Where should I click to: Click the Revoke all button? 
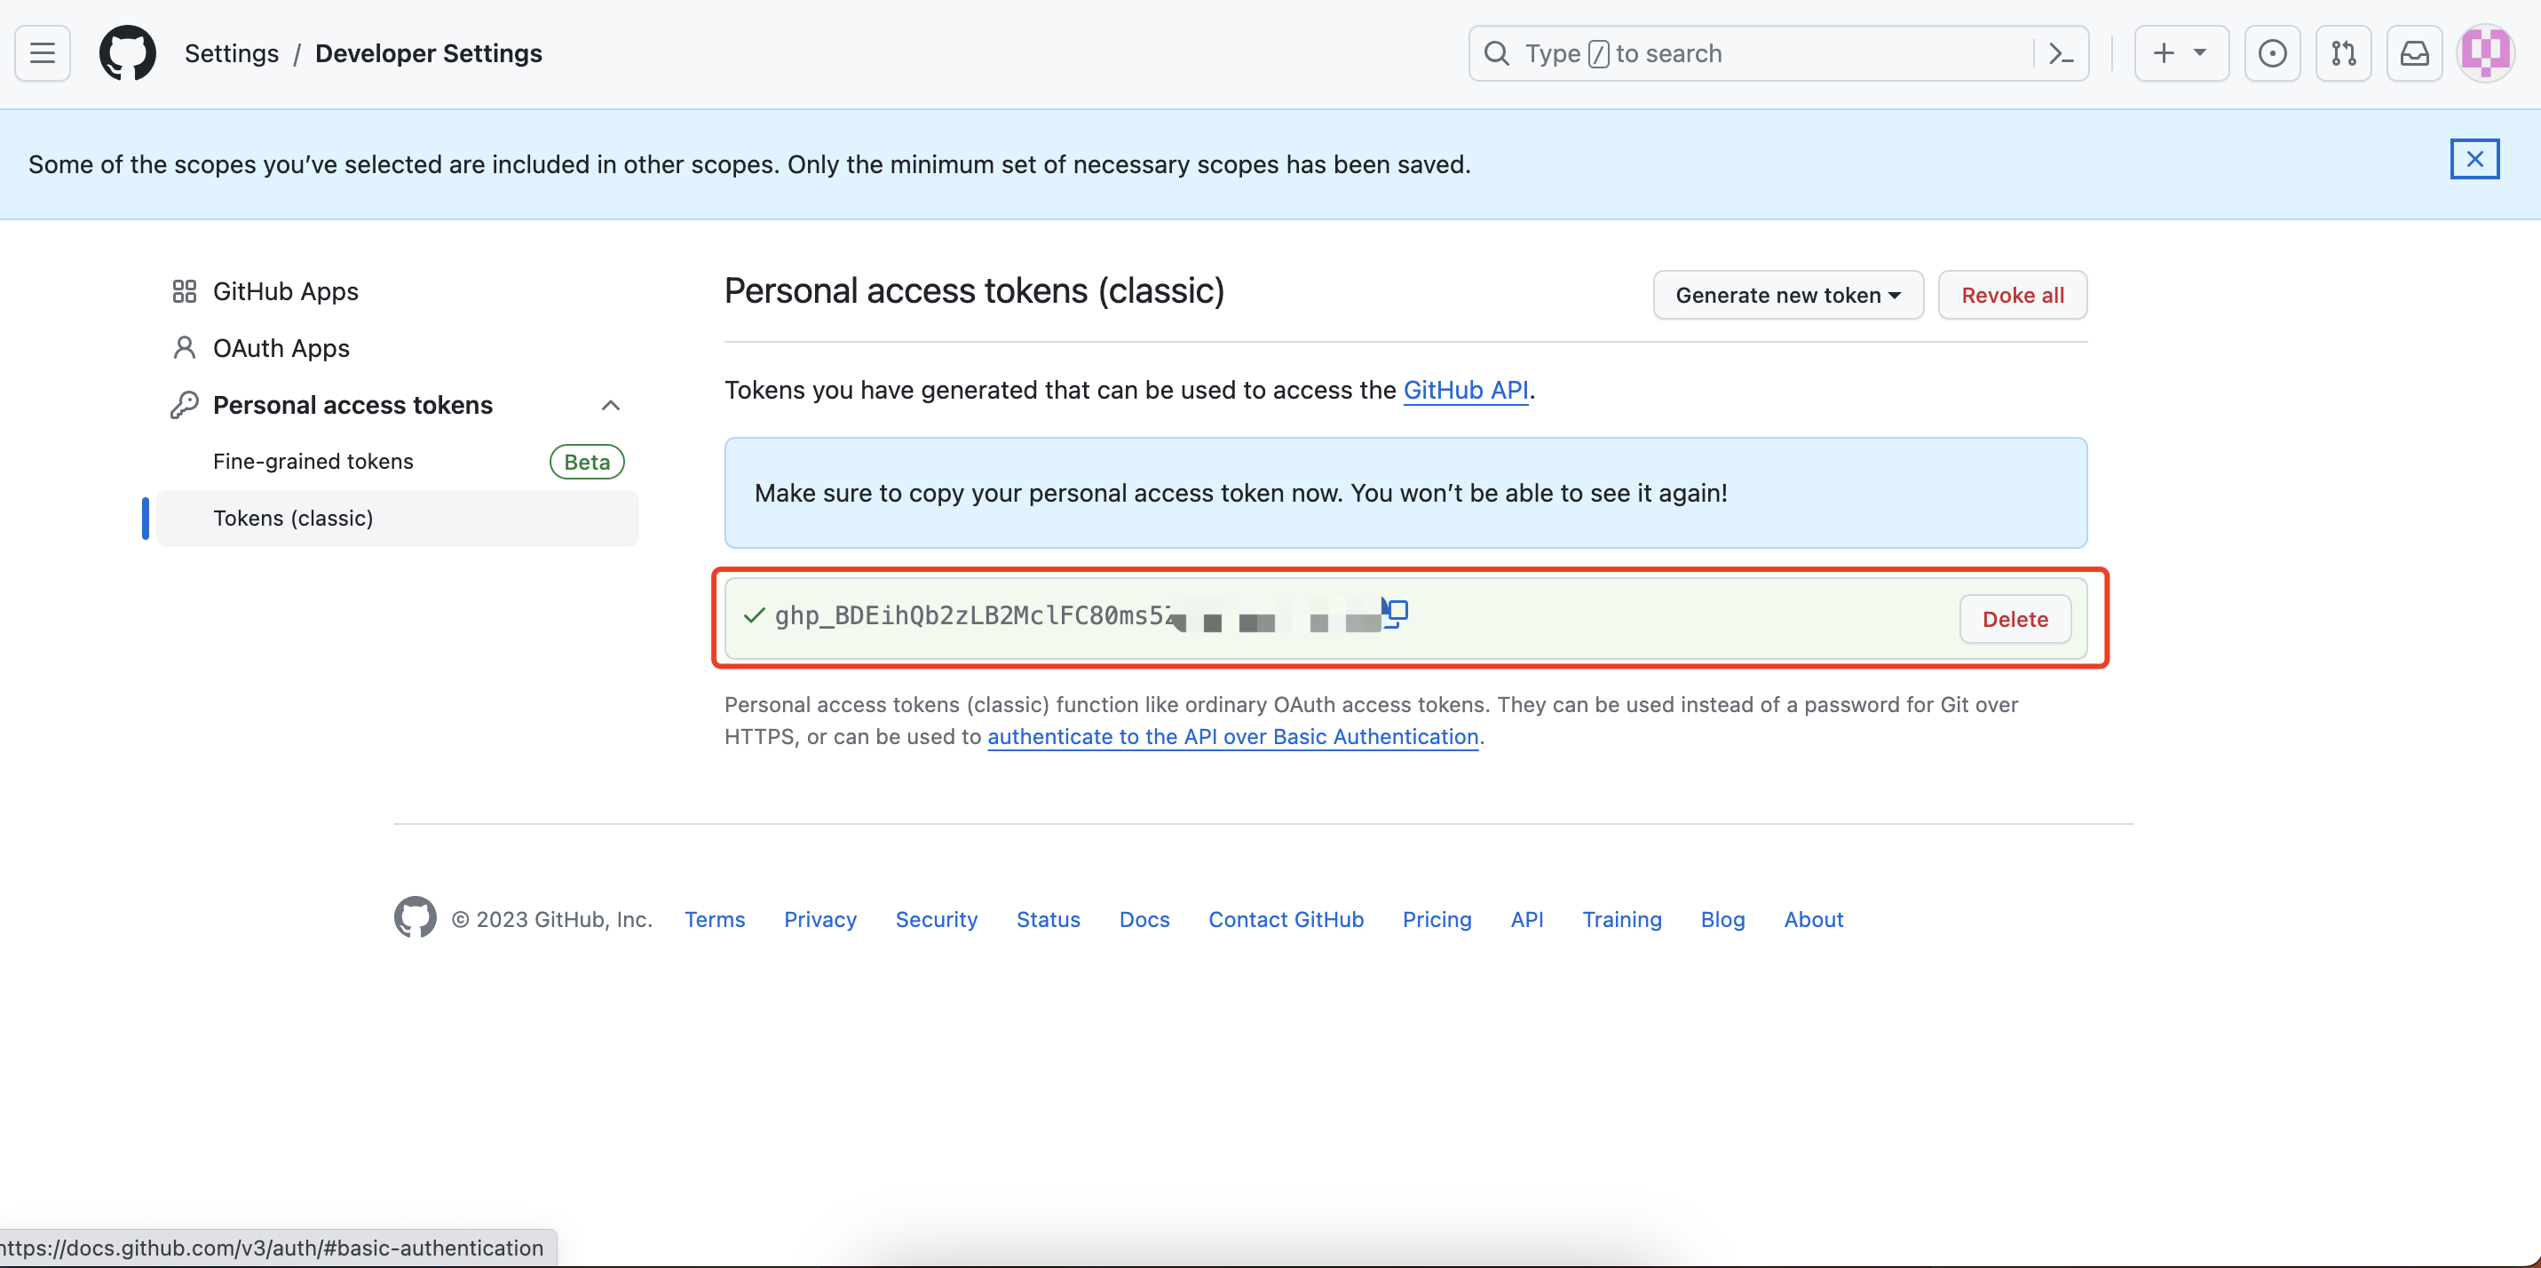[2011, 295]
